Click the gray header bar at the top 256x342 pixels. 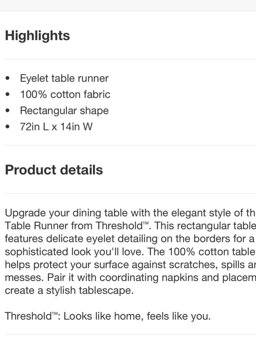pyautogui.click(x=128, y=5)
